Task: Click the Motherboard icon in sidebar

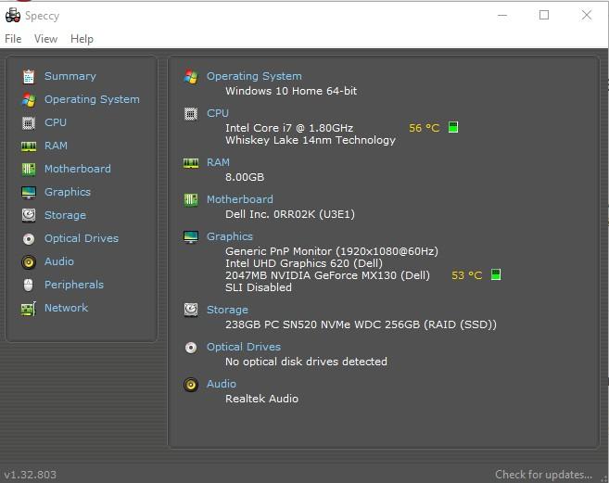Action: (29, 169)
